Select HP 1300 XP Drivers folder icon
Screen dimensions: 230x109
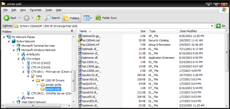coord(38,80)
